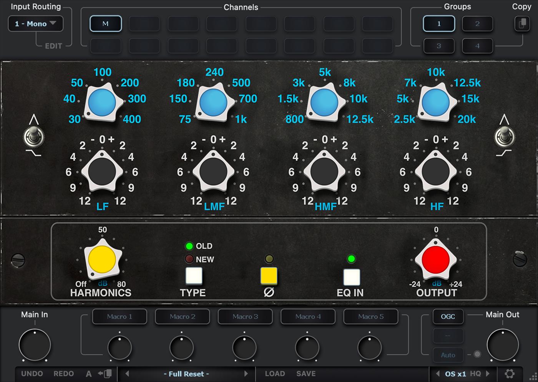The height and width of the screenshot is (382, 538).
Task: Click copy A to B icon
Action: pos(105,374)
